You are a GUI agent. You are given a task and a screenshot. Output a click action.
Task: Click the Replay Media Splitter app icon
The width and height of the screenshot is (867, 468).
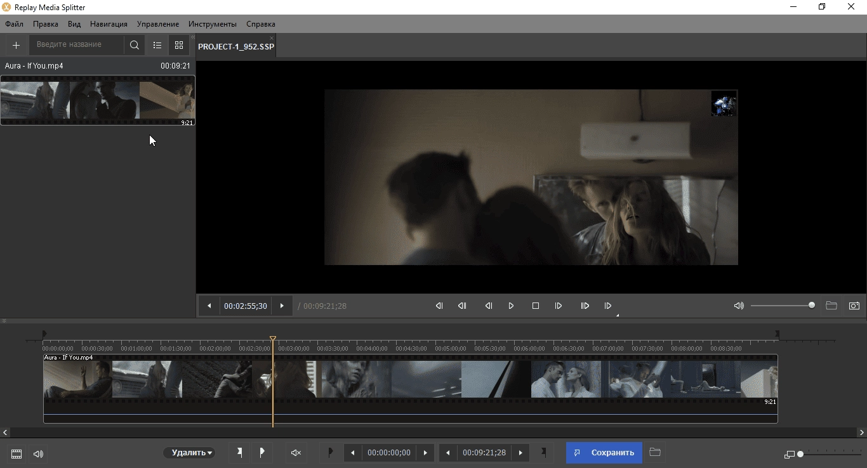6,7
